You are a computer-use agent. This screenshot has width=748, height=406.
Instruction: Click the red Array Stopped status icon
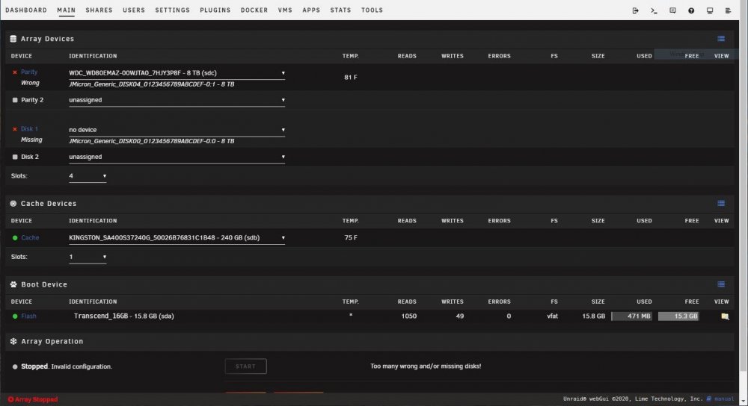10,399
